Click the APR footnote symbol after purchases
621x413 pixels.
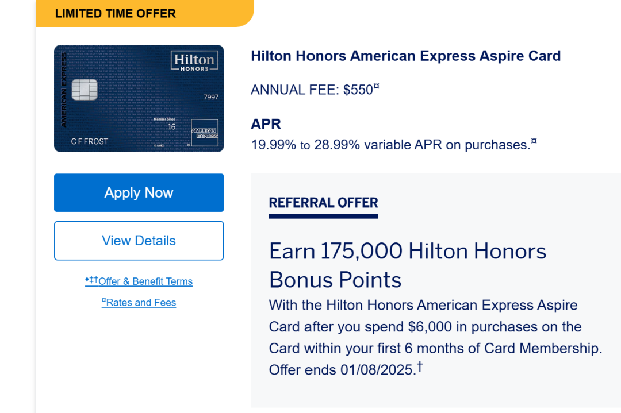[x=534, y=141]
